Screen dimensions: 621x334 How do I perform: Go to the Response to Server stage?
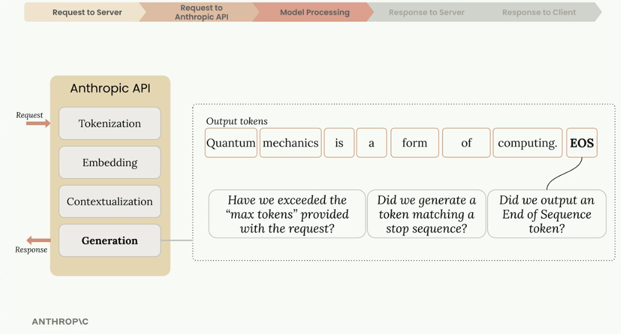coord(427,12)
